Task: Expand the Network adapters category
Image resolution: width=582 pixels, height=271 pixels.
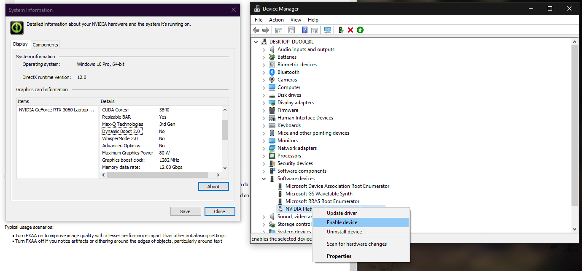Action: click(x=264, y=148)
